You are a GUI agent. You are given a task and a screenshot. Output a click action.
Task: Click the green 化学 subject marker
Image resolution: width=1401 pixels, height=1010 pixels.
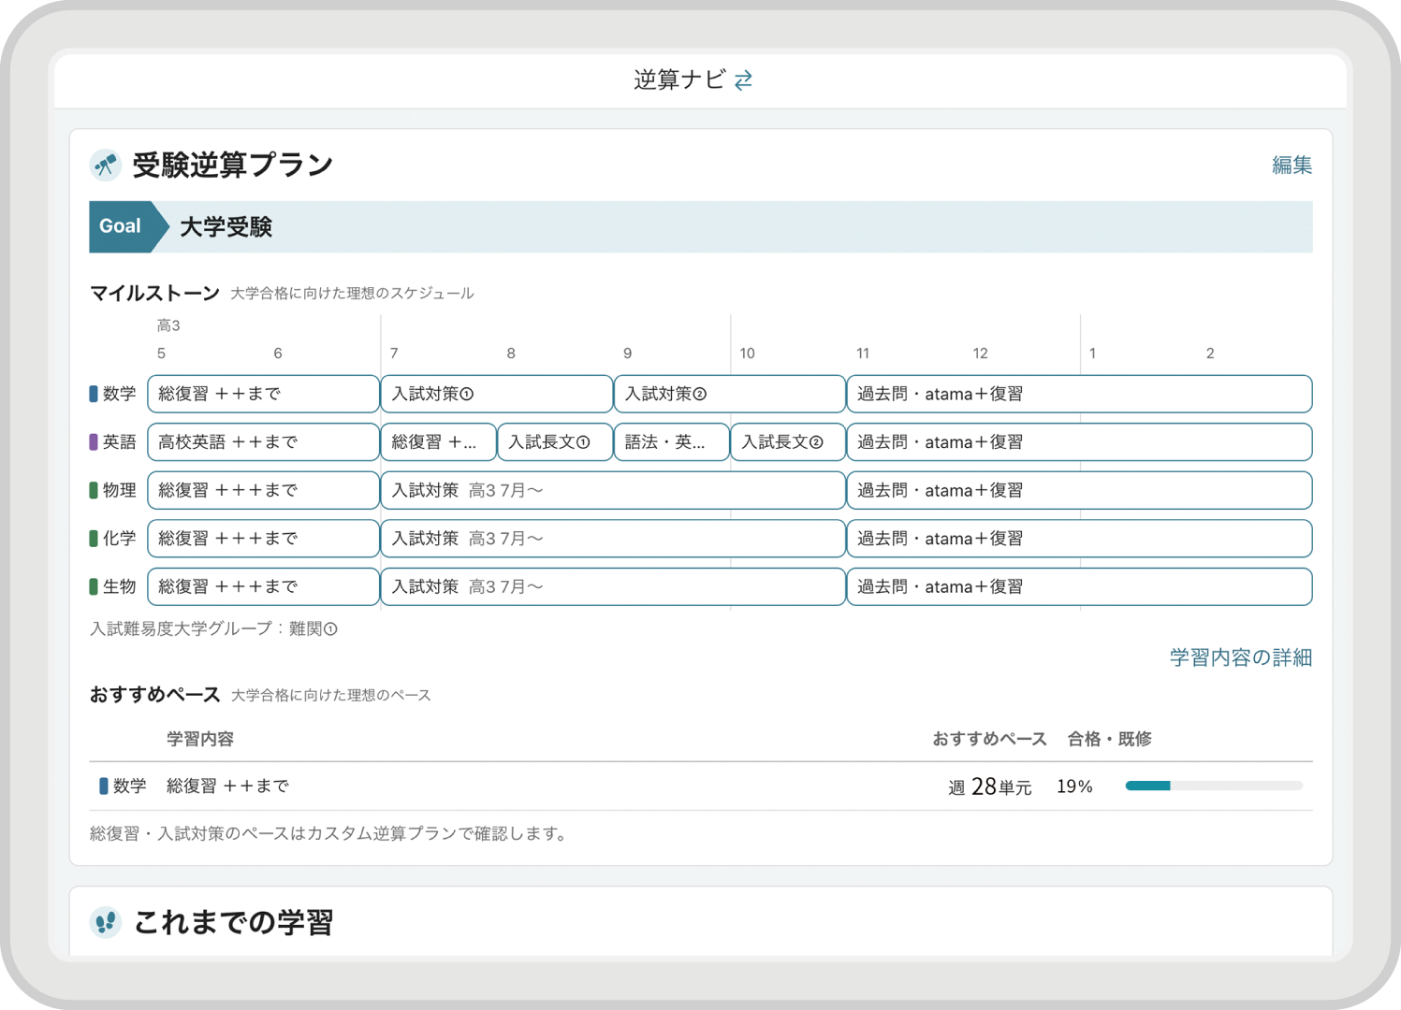pyautogui.click(x=94, y=539)
